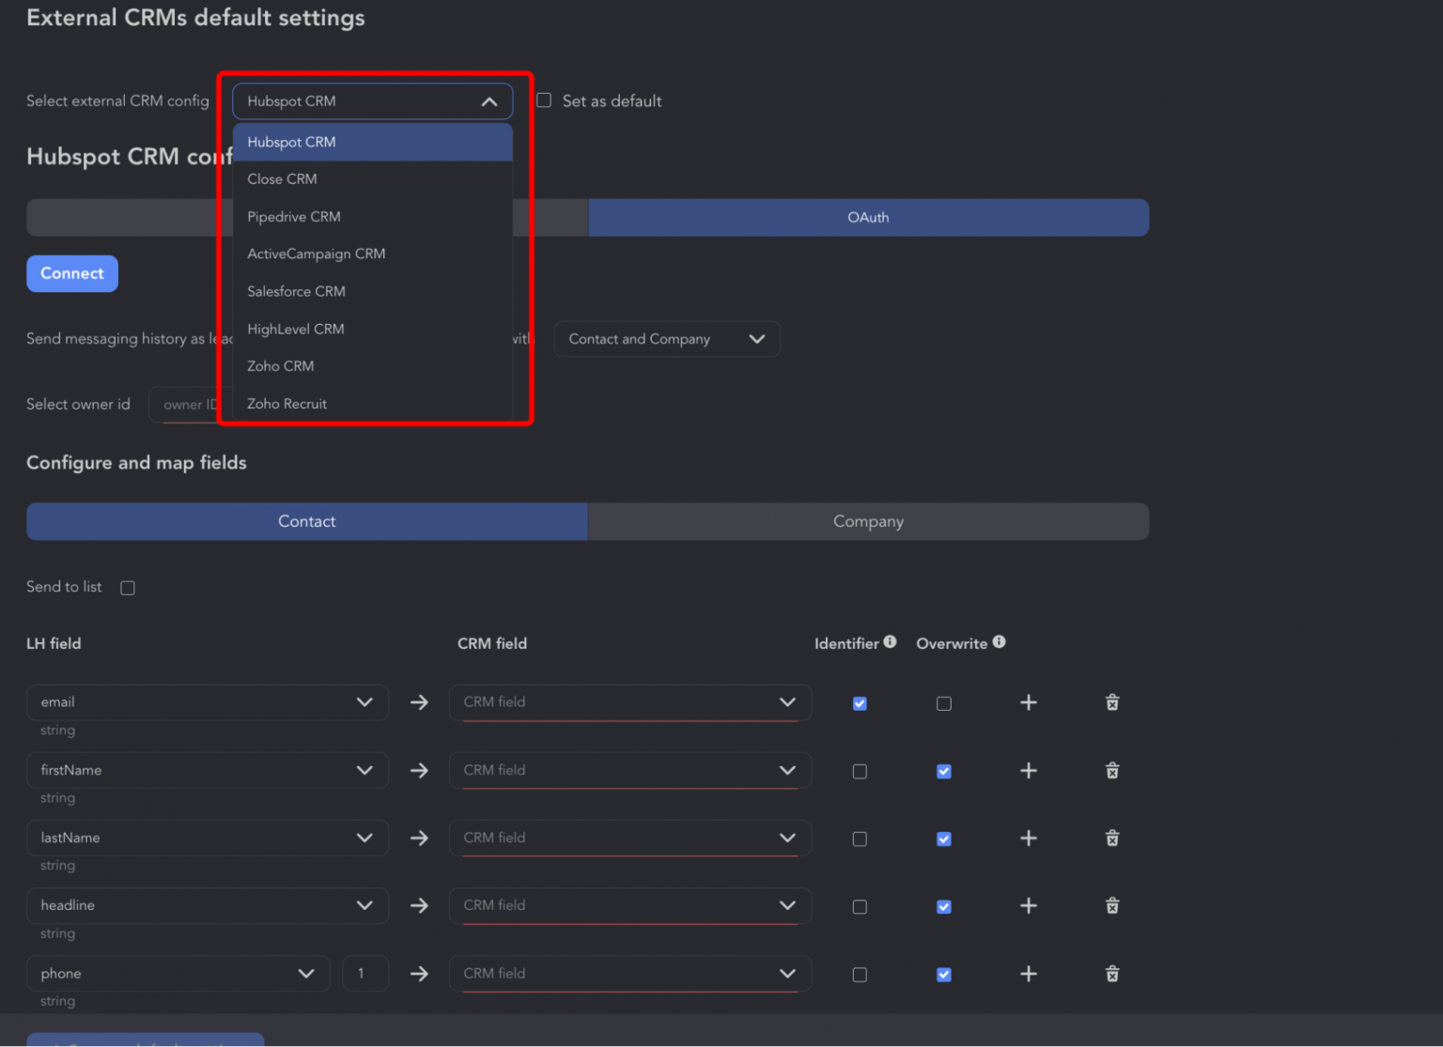Disable Overwrite for the firstName mapping
The height and width of the screenshot is (1047, 1443).
pos(943,771)
